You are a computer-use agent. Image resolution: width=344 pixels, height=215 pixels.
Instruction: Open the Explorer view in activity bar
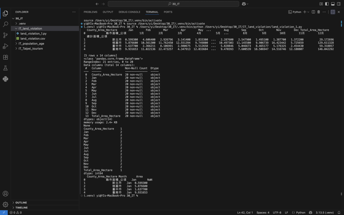click(5, 13)
